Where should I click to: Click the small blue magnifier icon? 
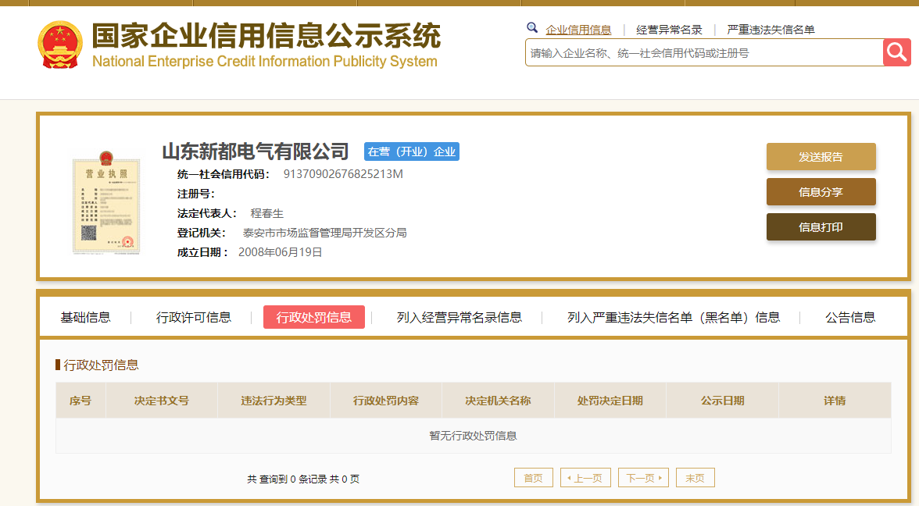pyautogui.click(x=532, y=27)
